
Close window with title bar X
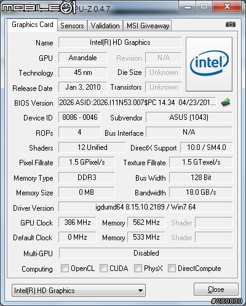click(x=227, y=7)
